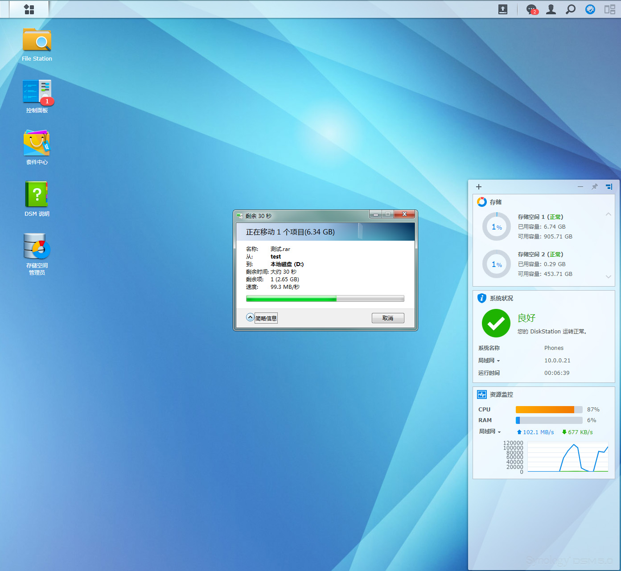Open the 控制面板 (Control Panel) icon
Screen dimensions: 621x571
37,92
